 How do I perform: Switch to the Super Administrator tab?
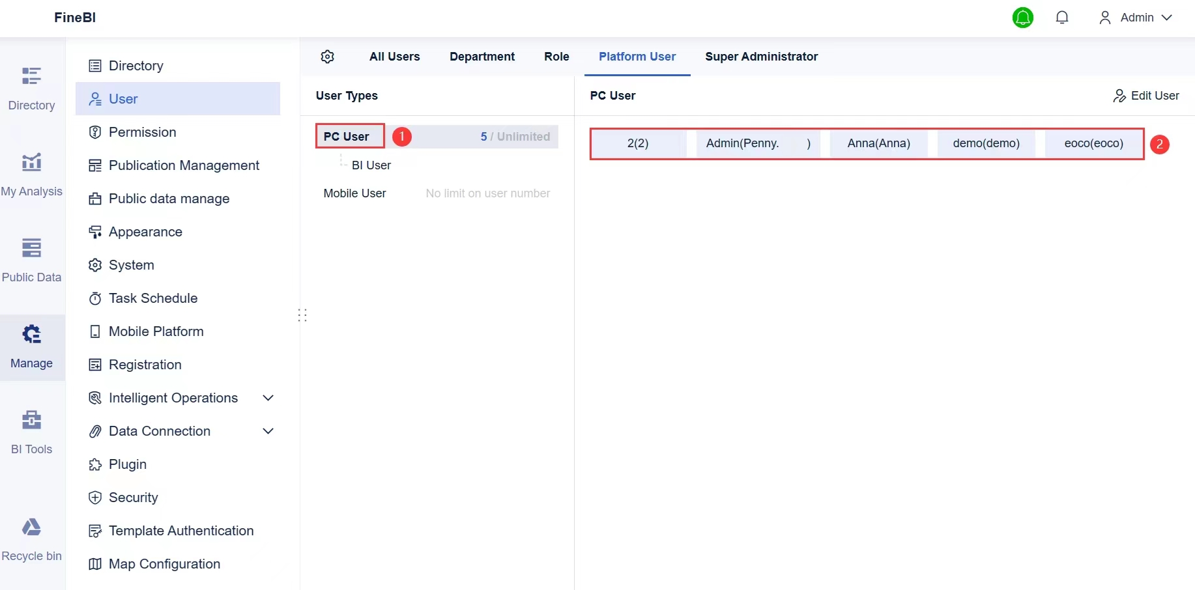pyautogui.click(x=762, y=57)
